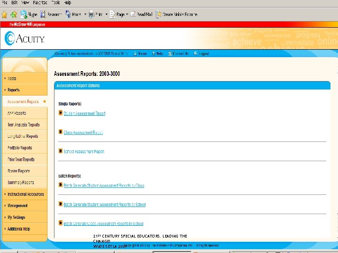Click the Single Reports label
Screen dimensions: 338x253
70,104
